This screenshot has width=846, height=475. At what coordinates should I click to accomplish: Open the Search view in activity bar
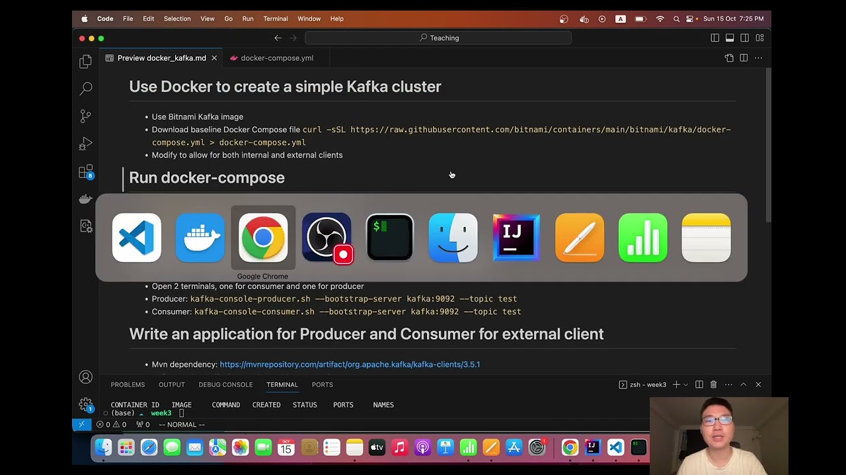[85, 88]
